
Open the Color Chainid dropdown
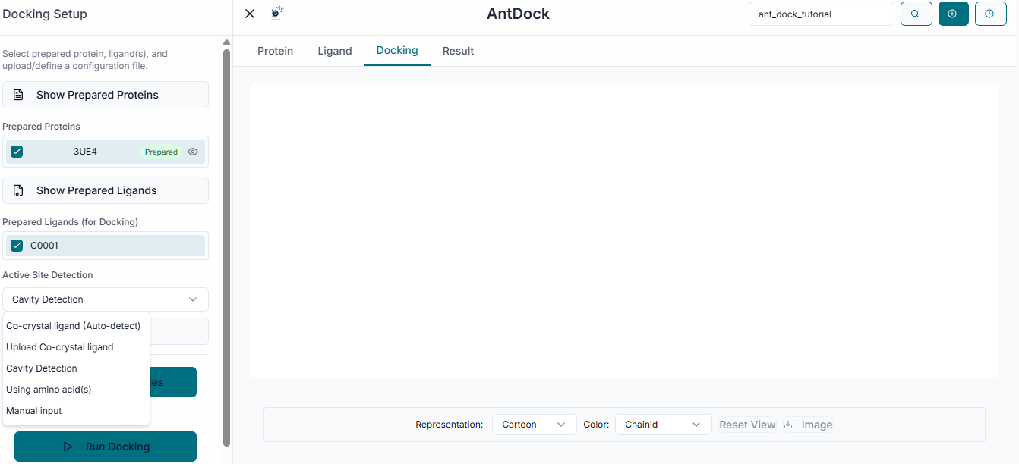click(x=663, y=425)
